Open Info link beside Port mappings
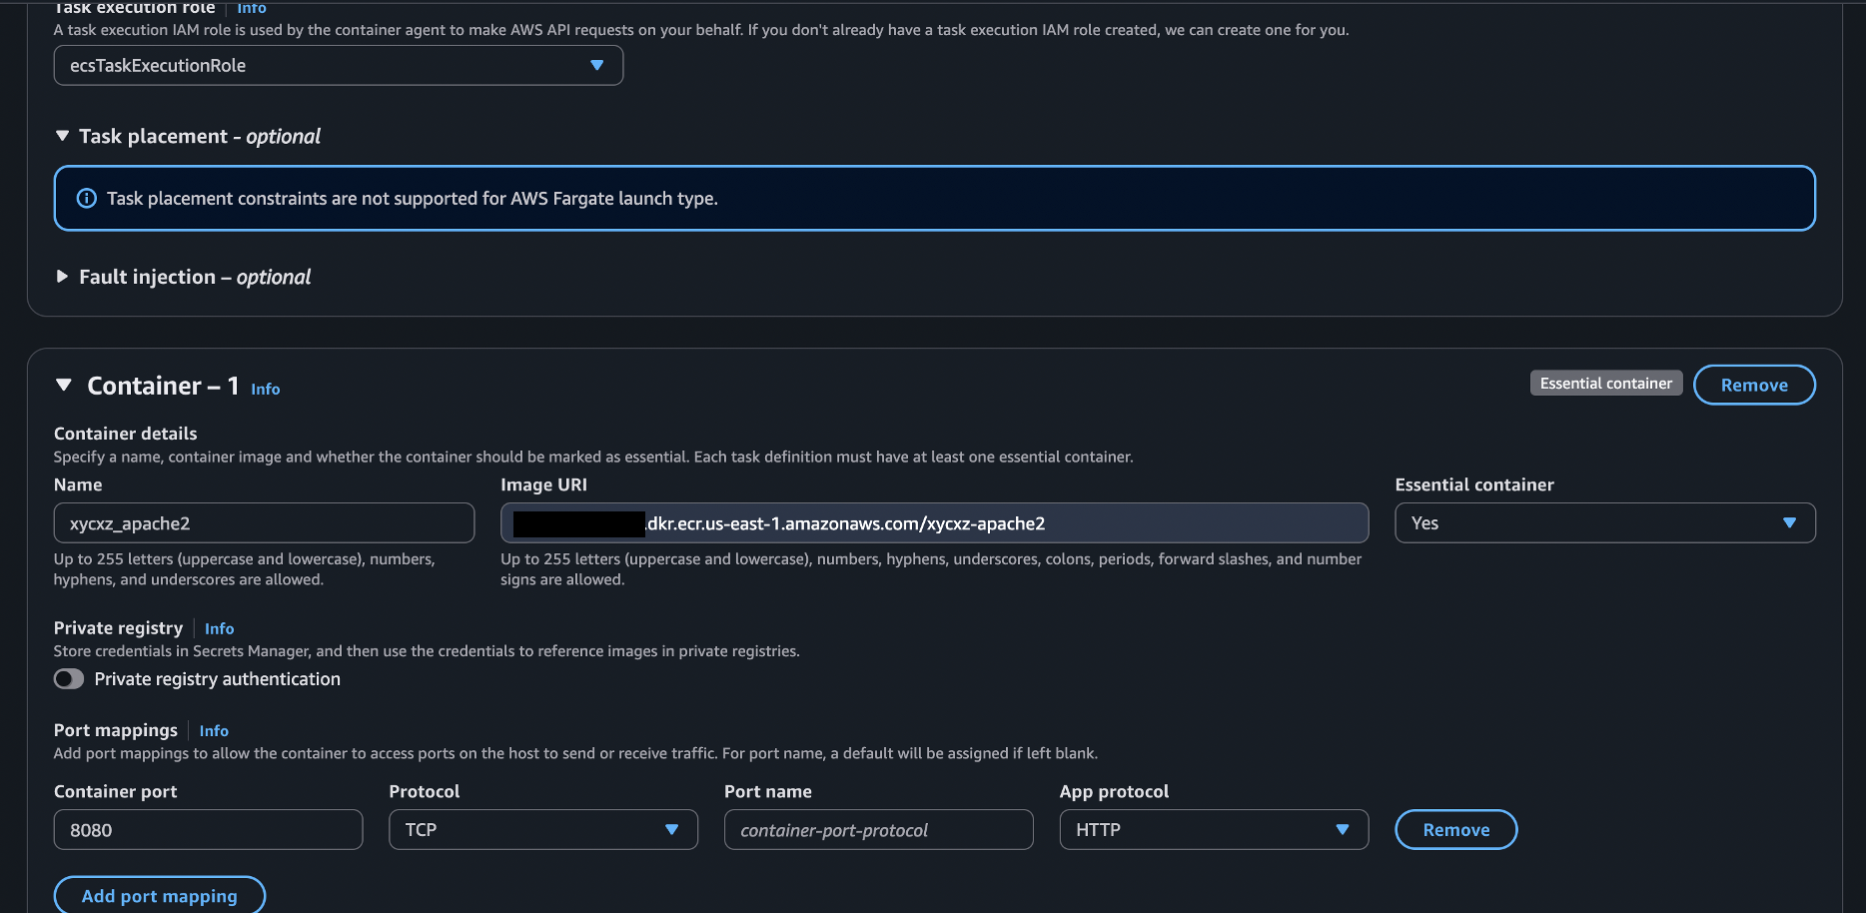The width and height of the screenshot is (1866, 913). tap(214, 731)
